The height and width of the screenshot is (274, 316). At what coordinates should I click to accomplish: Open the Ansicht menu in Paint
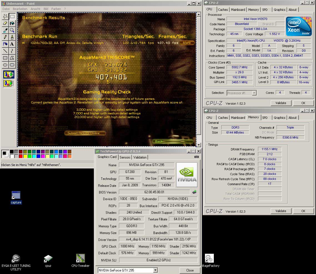coord(36,9)
